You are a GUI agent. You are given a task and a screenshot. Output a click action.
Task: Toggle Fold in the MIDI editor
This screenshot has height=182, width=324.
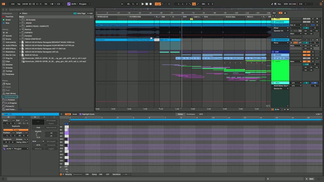click(x=68, y=114)
